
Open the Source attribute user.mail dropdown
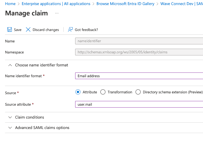pos(139,104)
